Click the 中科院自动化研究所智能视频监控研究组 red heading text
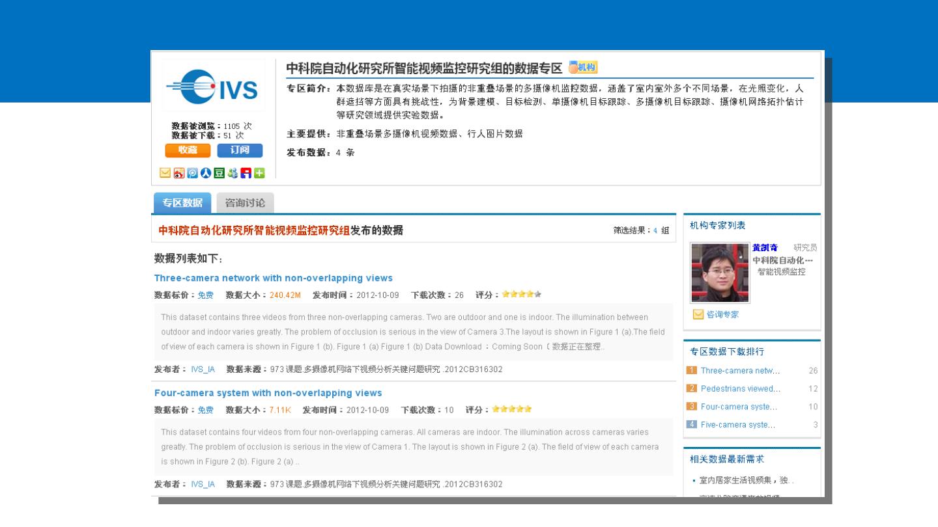Viewport: 938px width, 527px height. tap(254, 230)
